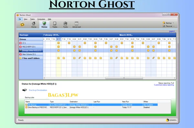The width and height of the screenshot is (194, 128).
Task: Click the Symantec logo in status bar
Action: pyautogui.click(x=171, y=120)
